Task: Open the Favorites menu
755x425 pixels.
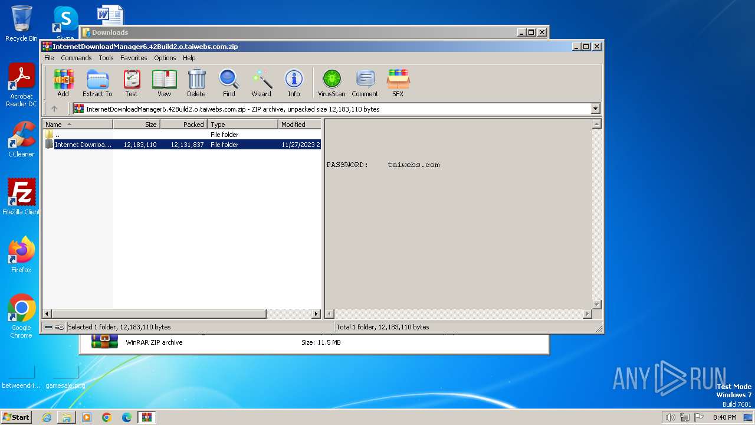Action: coord(134,58)
